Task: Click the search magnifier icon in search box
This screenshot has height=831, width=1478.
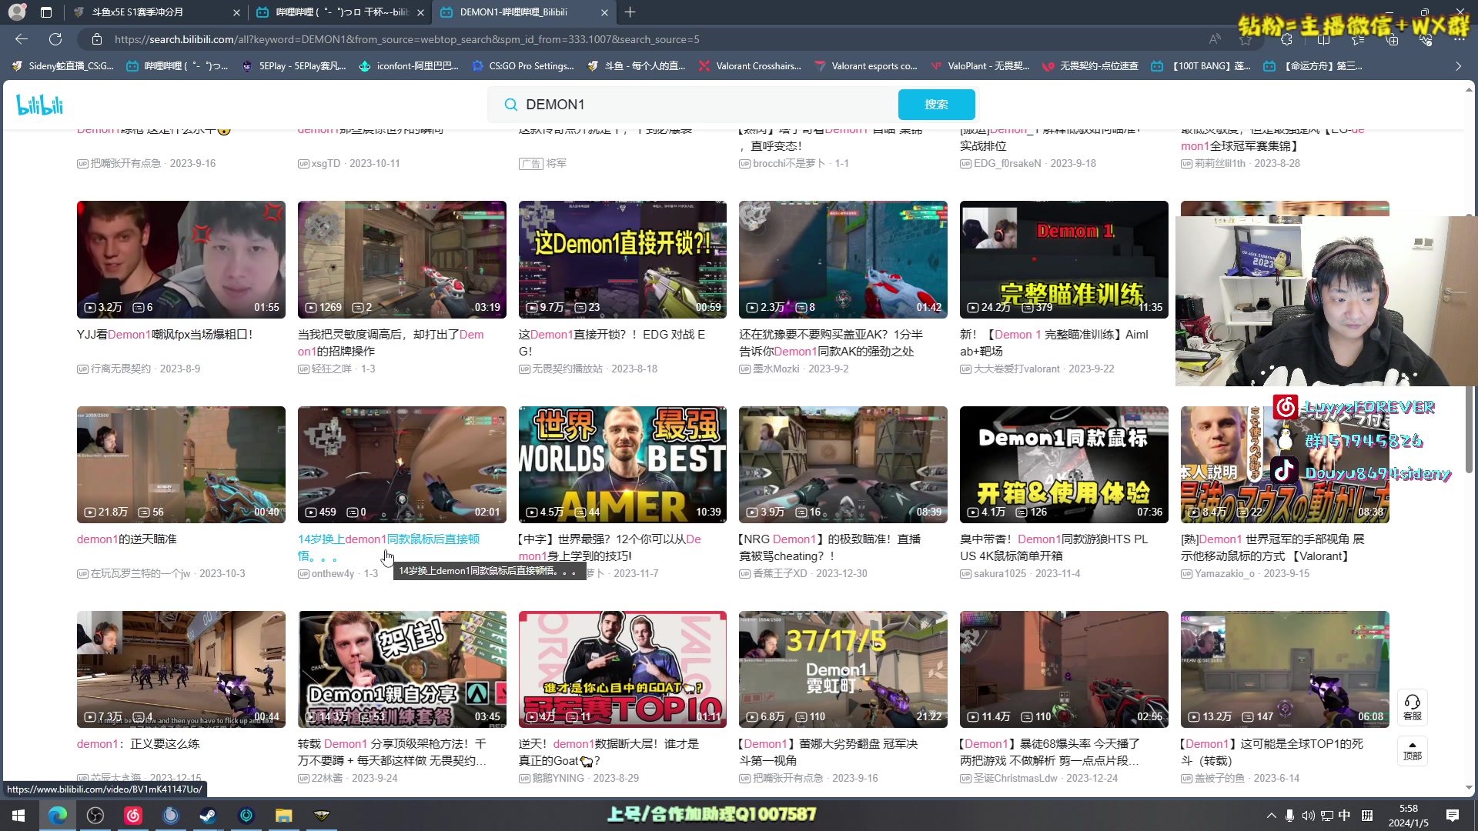Action: tap(510, 105)
